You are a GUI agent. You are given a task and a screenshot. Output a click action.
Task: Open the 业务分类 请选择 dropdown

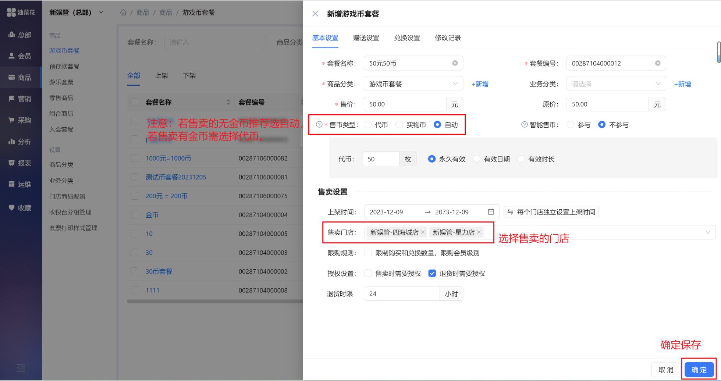coord(616,84)
